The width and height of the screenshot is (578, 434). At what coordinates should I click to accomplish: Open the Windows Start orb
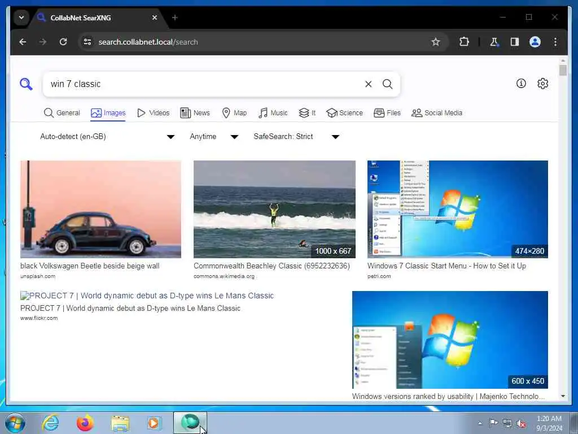point(15,423)
